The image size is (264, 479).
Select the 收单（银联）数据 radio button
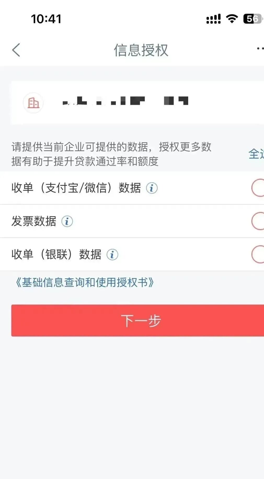coord(258,254)
